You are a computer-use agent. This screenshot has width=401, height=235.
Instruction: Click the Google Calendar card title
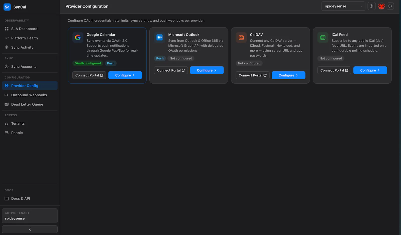101,35
